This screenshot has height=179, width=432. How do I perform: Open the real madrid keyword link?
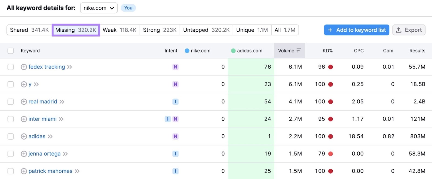(x=43, y=102)
